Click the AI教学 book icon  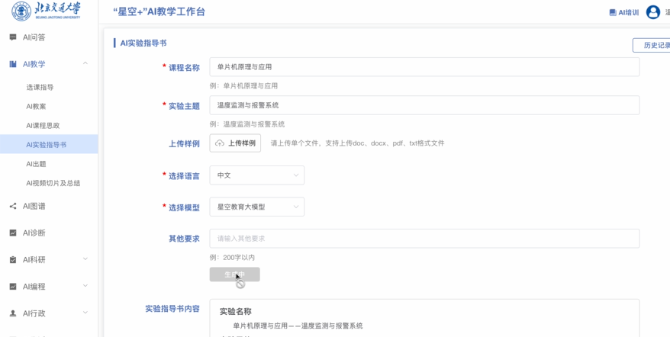coord(13,64)
